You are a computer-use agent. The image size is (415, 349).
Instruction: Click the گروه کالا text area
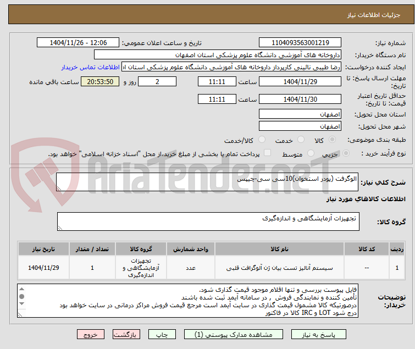point(208,221)
